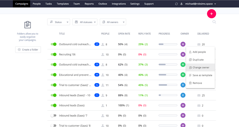
Task: Expand the All statuses filter dropdown
Action: pos(85,22)
